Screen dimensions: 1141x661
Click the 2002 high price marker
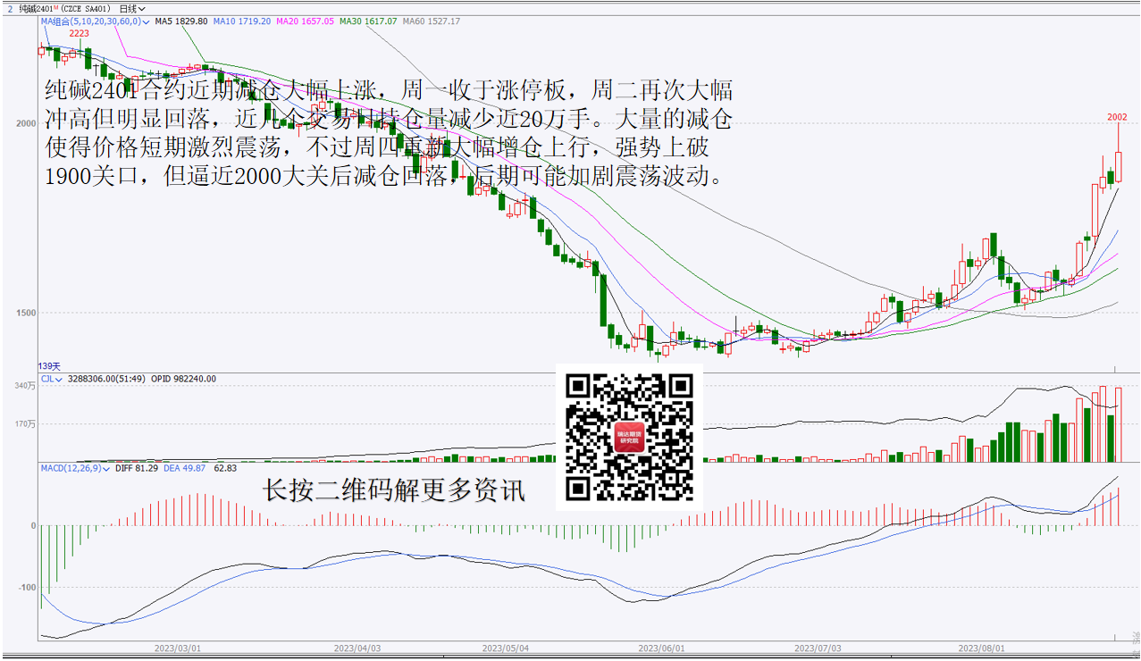click(x=1117, y=117)
